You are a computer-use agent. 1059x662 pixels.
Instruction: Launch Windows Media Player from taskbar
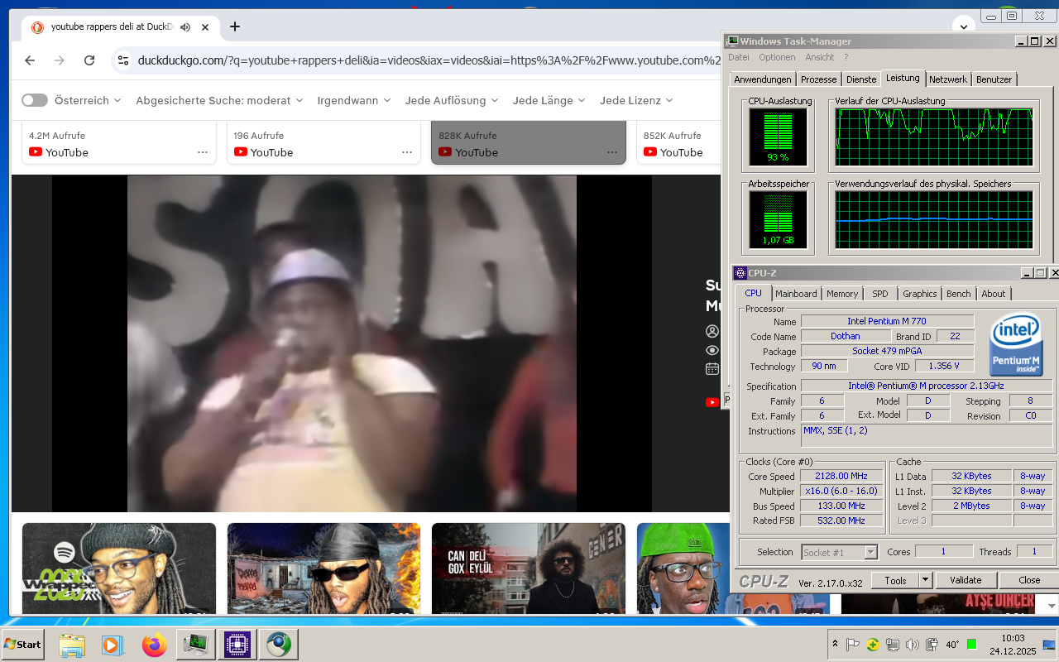(113, 645)
